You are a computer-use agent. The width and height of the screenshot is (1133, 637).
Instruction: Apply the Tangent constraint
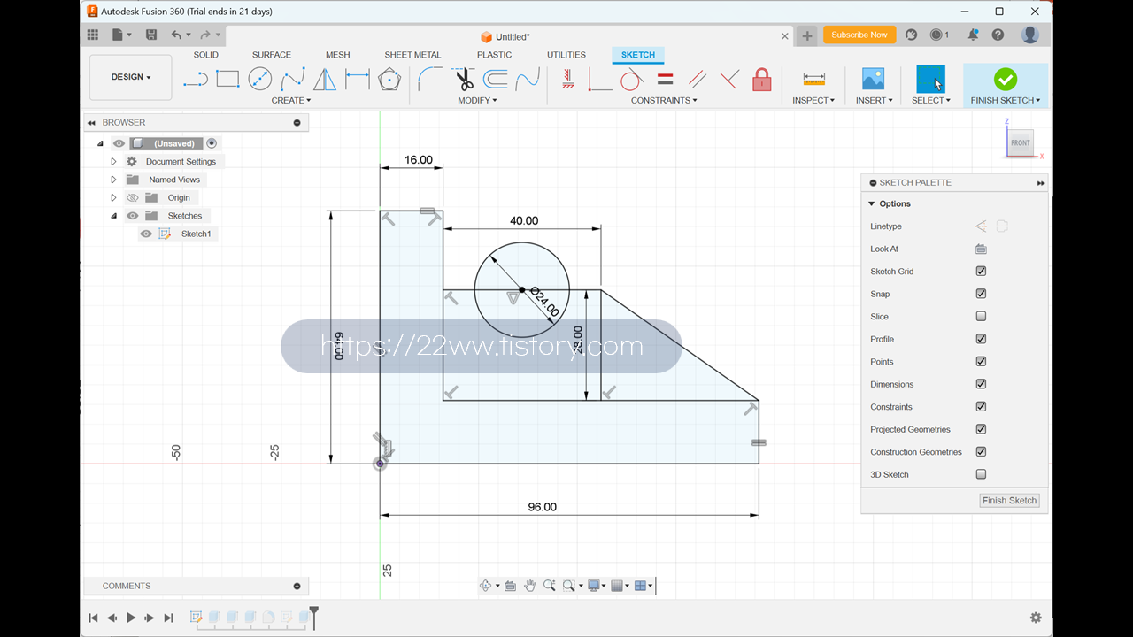631,80
